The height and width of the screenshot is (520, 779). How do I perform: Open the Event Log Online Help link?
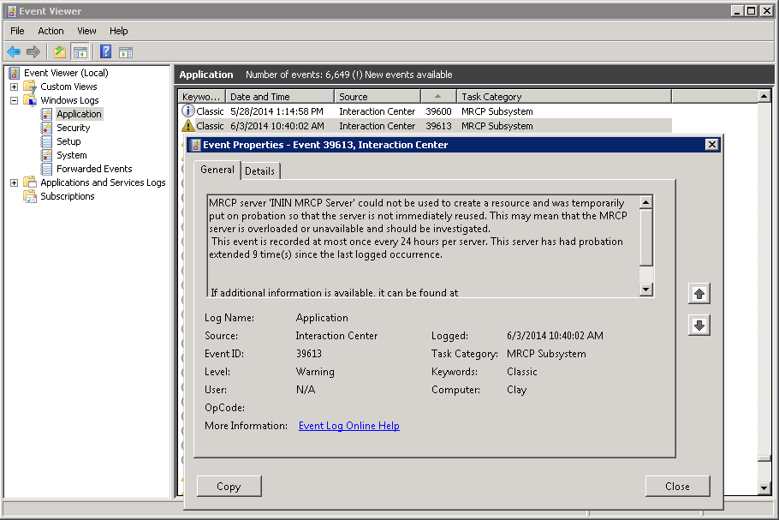pos(348,426)
